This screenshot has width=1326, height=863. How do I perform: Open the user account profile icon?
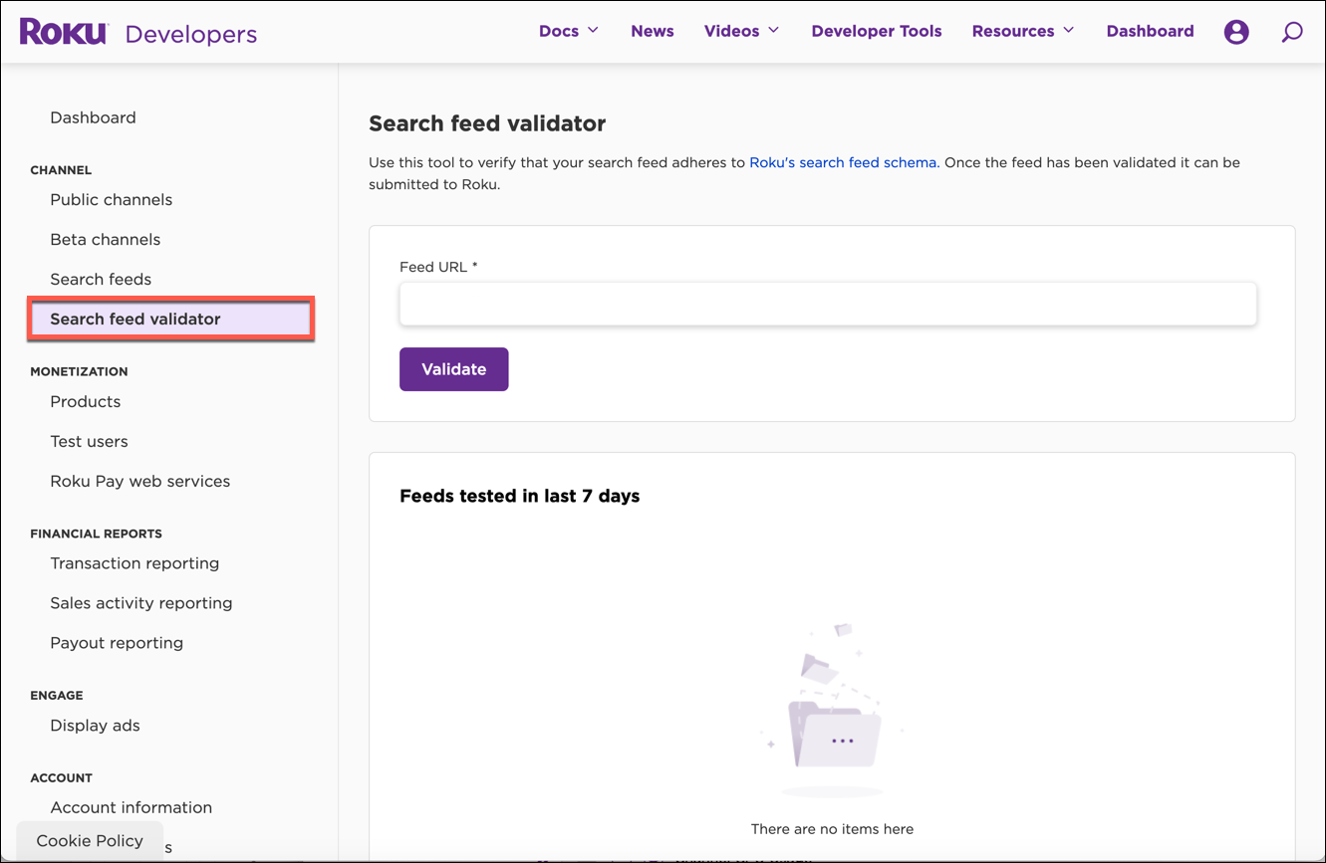pyautogui.click(x=1236, y=31)
